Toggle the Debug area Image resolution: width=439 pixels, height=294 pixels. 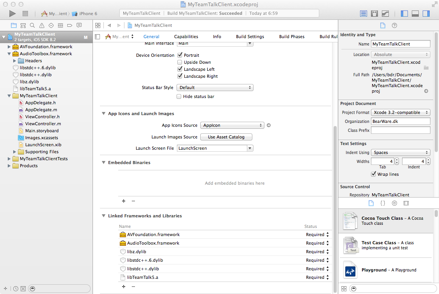pos(415,14)
